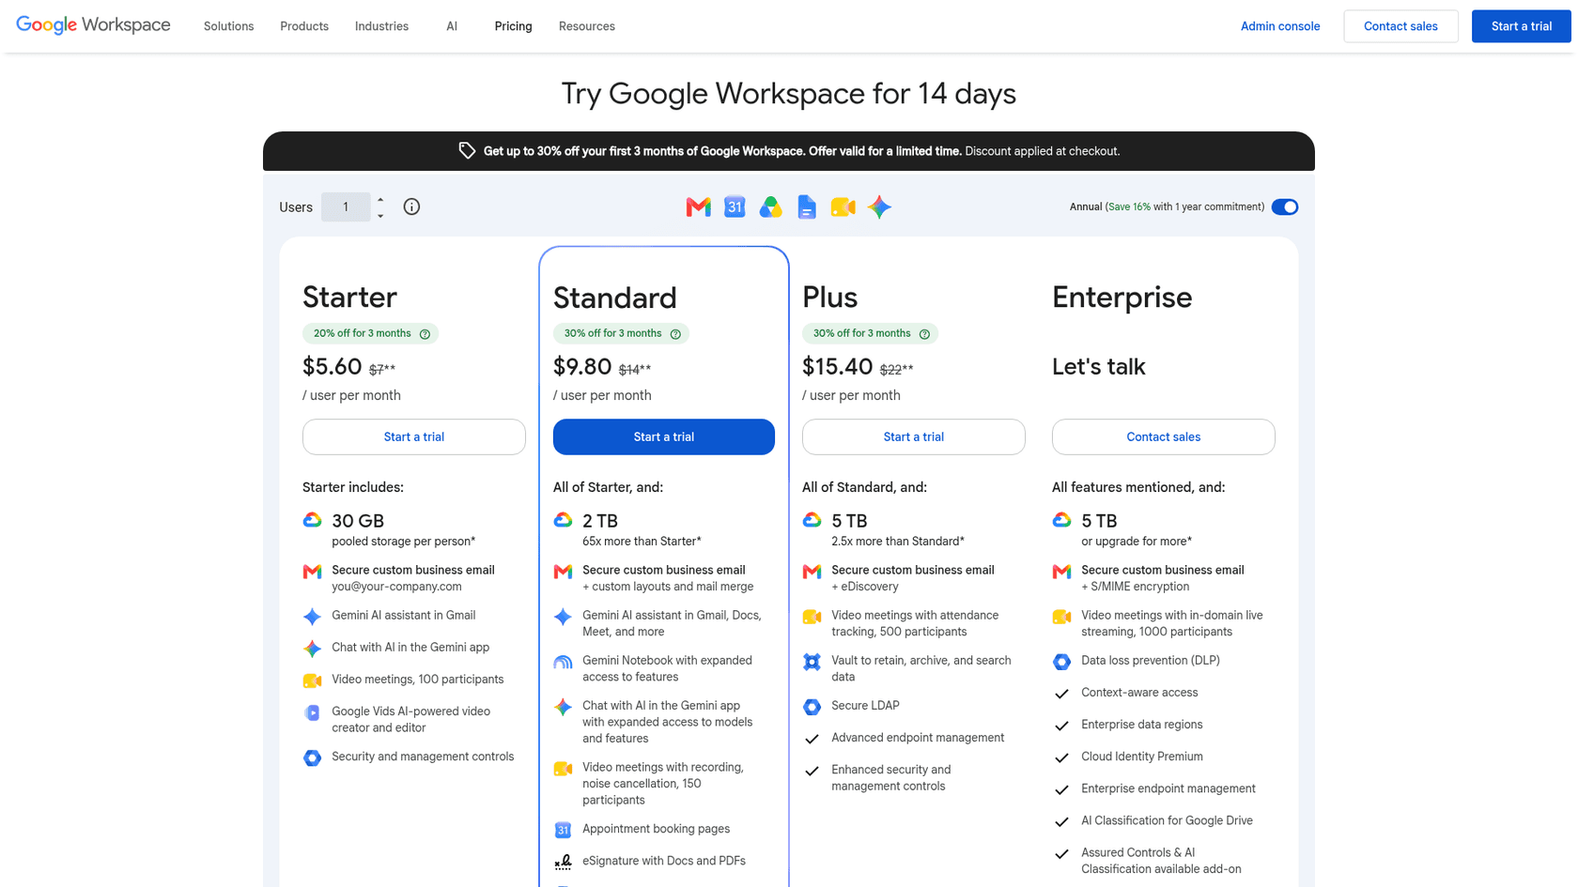Click Secure LDAP icon in Plus features
This screenshot has height=887, width=1578.
812,707
